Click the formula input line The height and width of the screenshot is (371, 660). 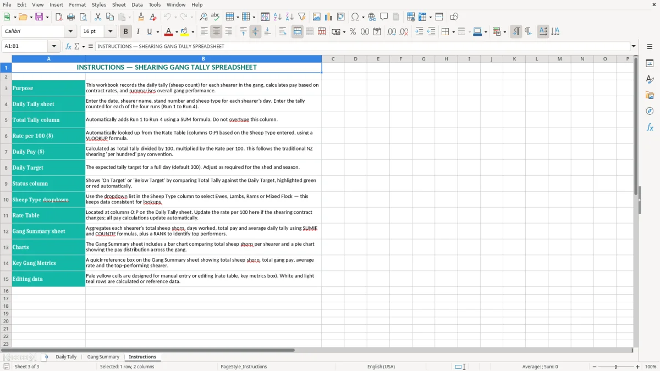362,46
